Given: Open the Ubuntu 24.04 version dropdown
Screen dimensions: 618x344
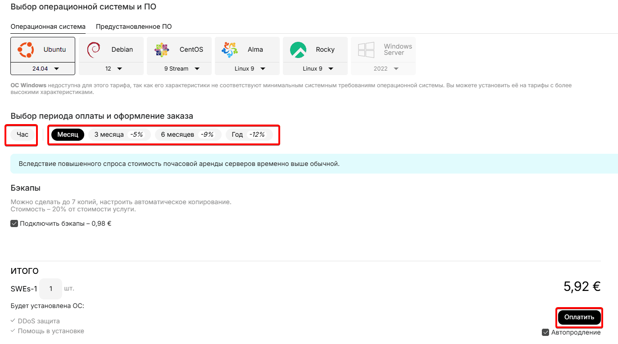Looking at the screenshot, I should click(43, 69).
